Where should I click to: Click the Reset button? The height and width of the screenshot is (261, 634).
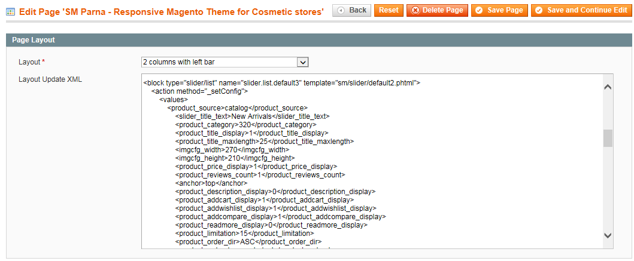(389, 10)
